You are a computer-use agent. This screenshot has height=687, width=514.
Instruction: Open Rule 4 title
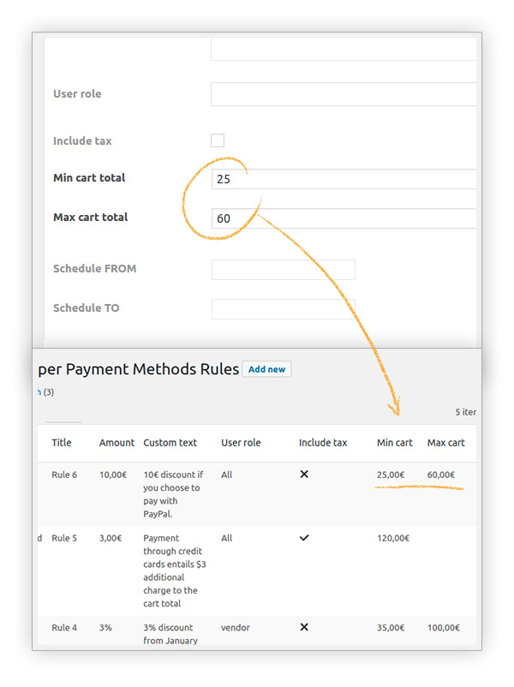click(64, 628)
